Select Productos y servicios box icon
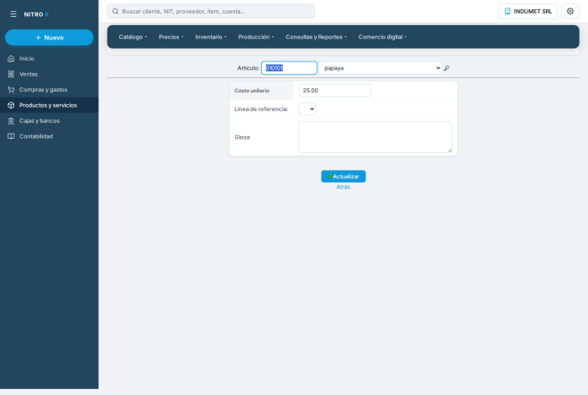Viewport: 588px width, 395px height. tap(11, 105)
